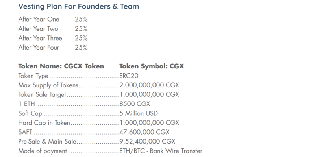Select the After Year One label
315x157 pixels.
[39, 19]
